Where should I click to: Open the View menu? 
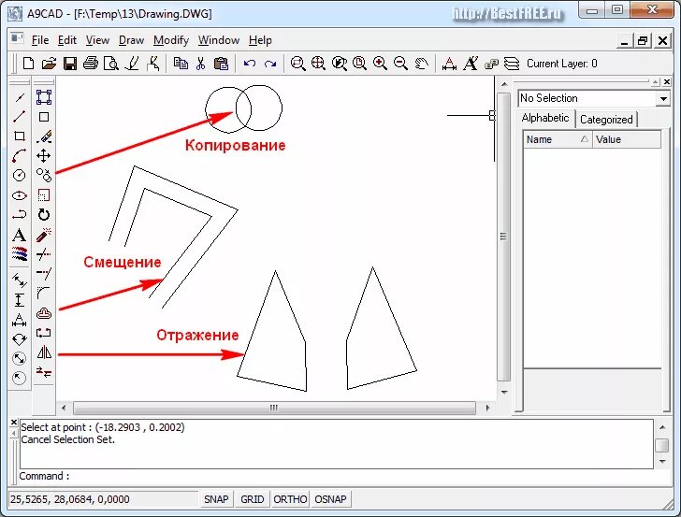tap(97, 40)
